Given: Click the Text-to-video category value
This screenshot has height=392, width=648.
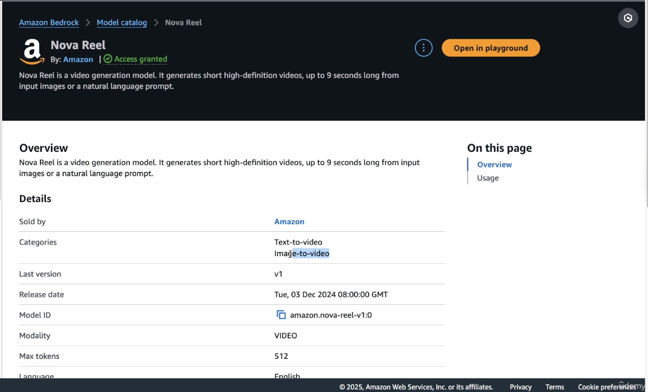Looking at the screenshot, I should (x=298, y=242).
